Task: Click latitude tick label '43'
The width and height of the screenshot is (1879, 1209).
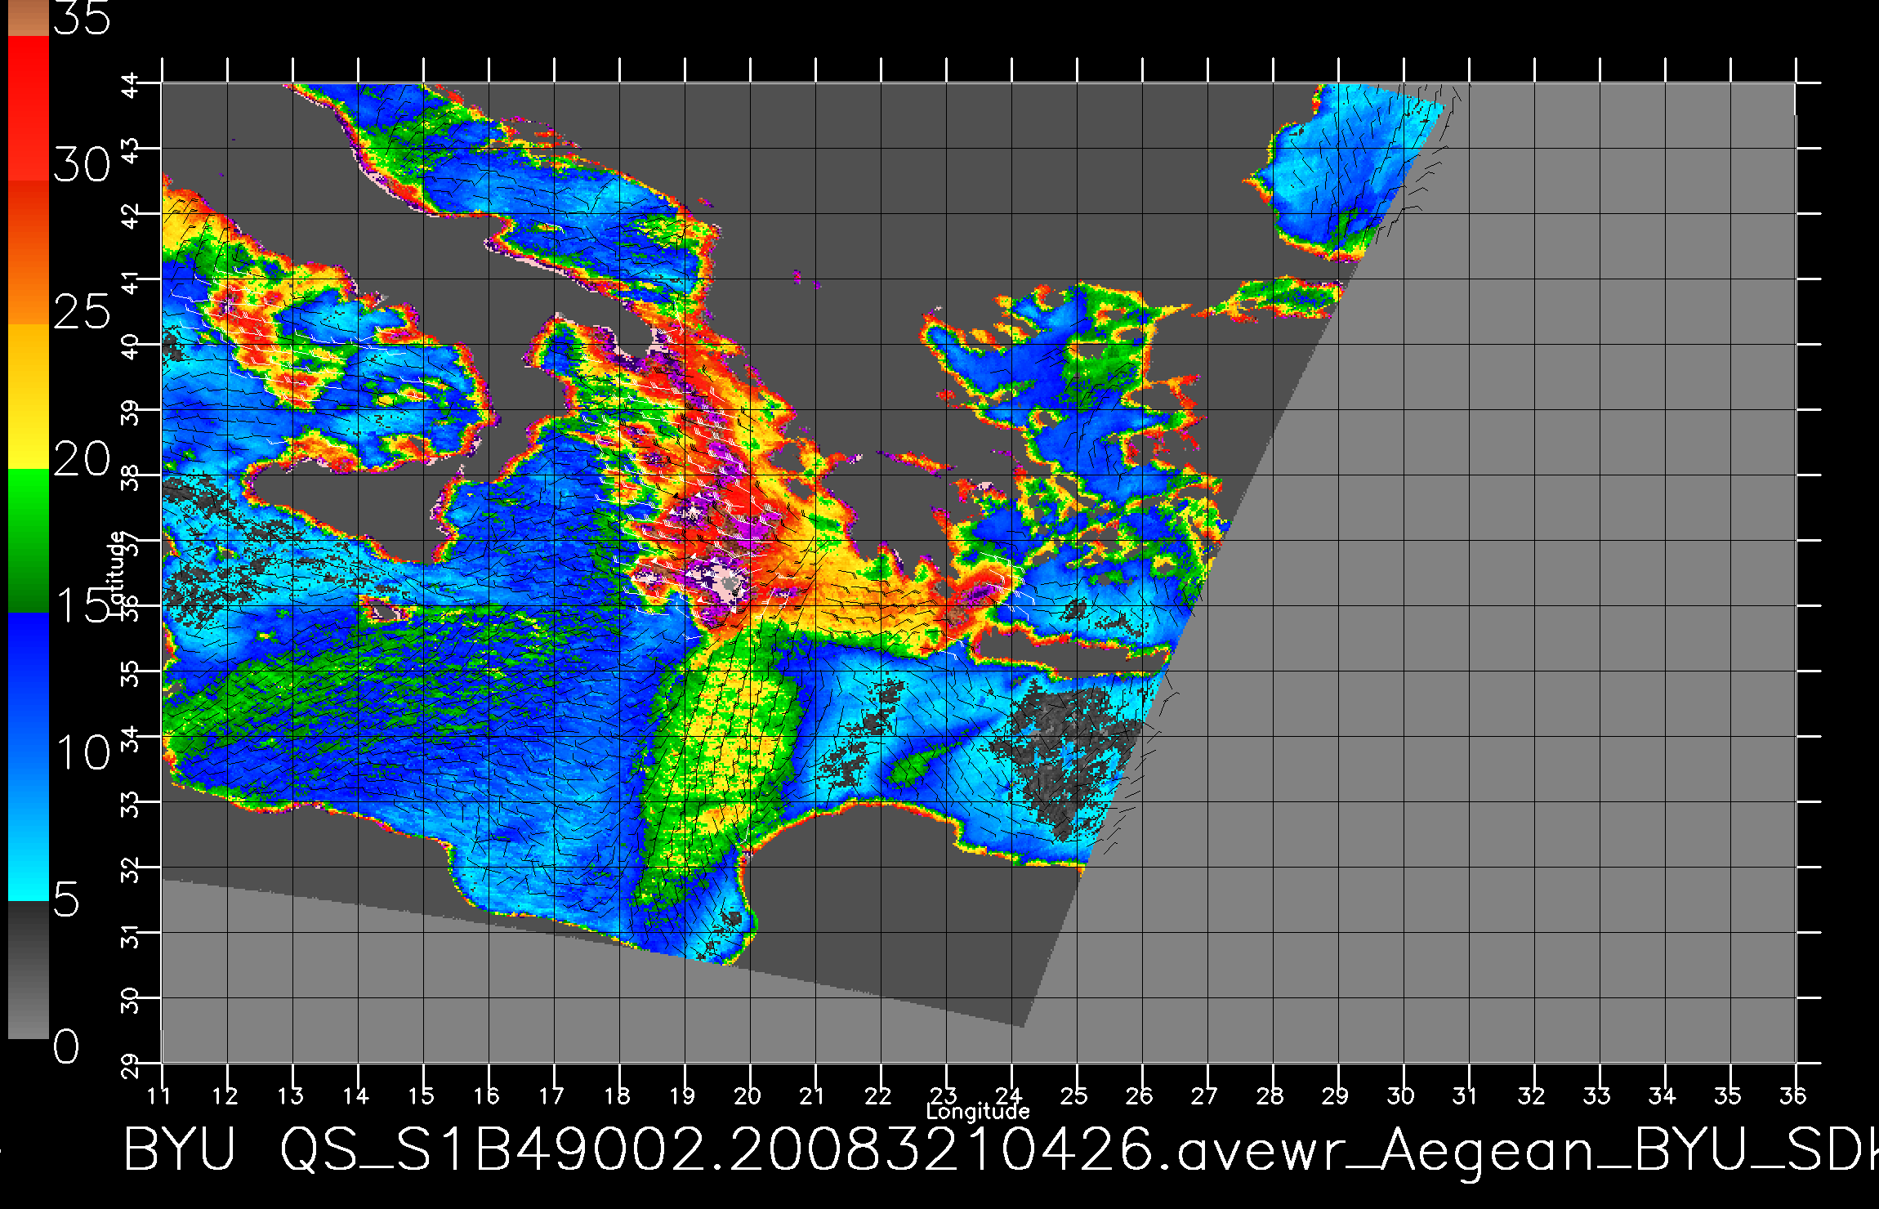Action: click(131, 150)
